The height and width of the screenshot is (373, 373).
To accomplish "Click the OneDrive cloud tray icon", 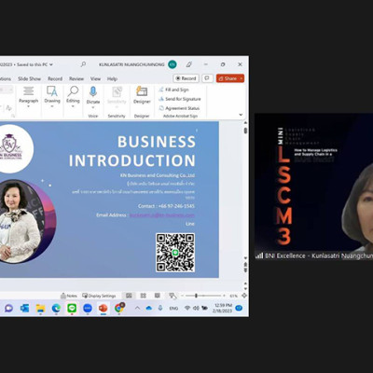I will pyautogui.click(x=149, y=308).
